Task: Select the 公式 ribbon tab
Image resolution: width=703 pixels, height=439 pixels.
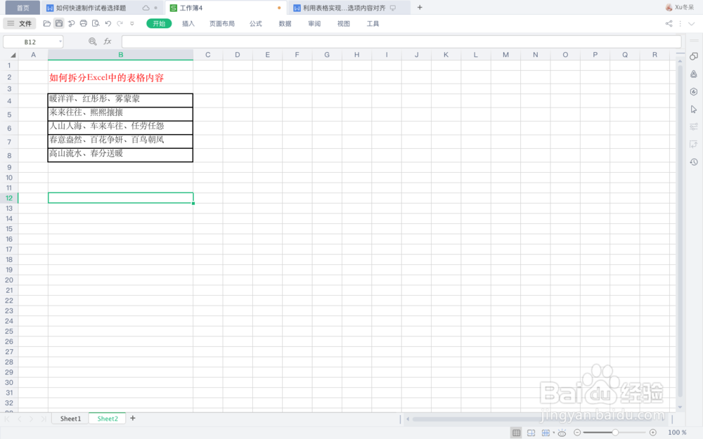Action: tap(256, 24)
